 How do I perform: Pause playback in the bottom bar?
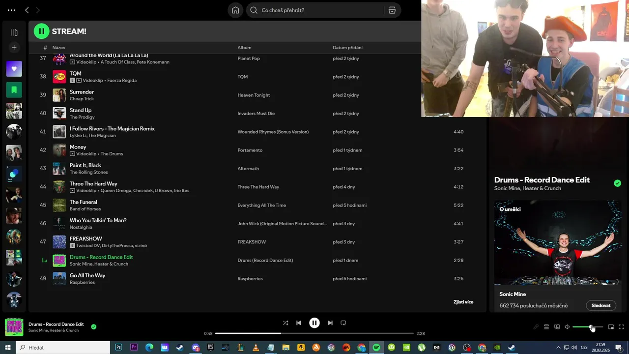[x=314, y=323]
